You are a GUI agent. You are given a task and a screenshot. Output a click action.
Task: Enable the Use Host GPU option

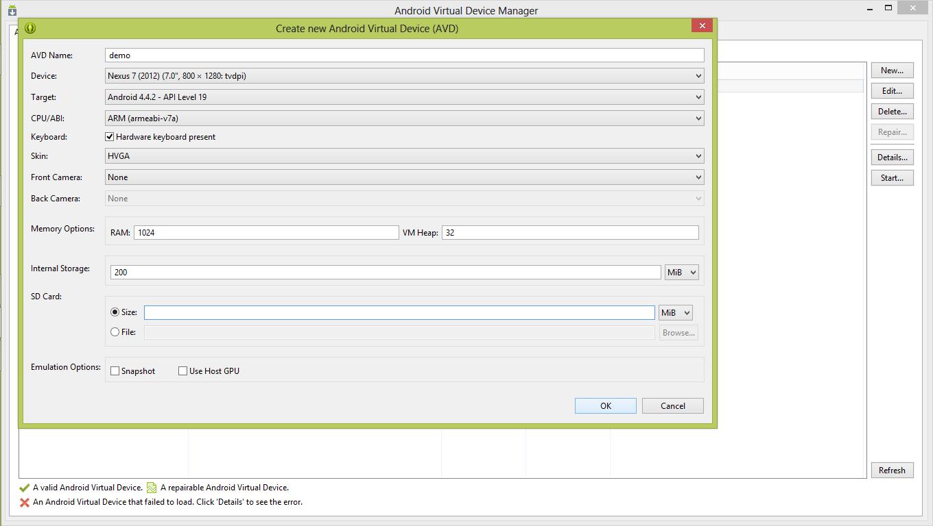182,371
